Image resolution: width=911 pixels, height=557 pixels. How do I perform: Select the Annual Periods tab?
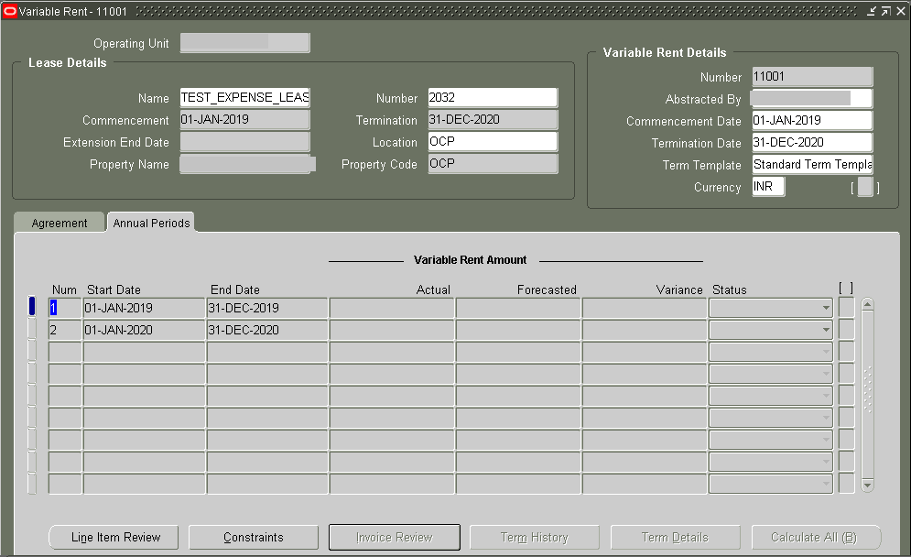coord(150,222)
